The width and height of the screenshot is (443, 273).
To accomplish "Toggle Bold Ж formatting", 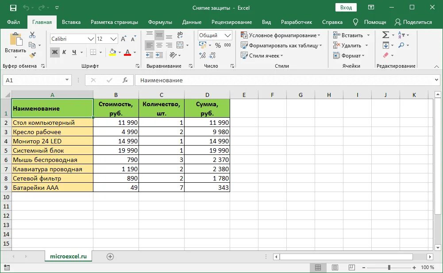I will [x=55, y=52].
